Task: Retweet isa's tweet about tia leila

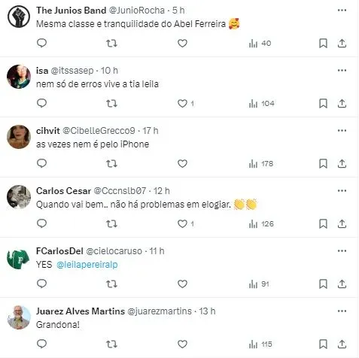Action: [111, 103]
